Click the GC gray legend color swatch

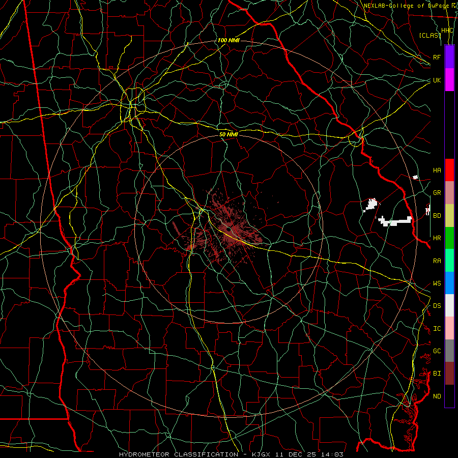pos(449,351)
